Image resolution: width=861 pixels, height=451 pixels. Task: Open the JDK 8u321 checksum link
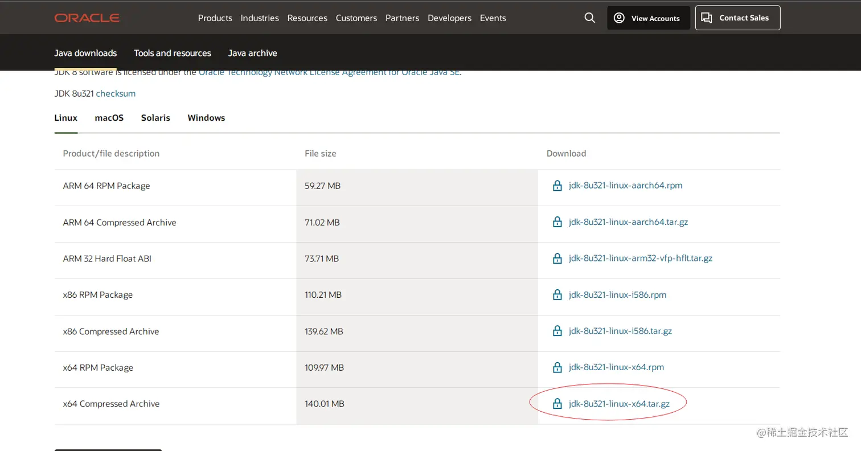pos(116,93)
